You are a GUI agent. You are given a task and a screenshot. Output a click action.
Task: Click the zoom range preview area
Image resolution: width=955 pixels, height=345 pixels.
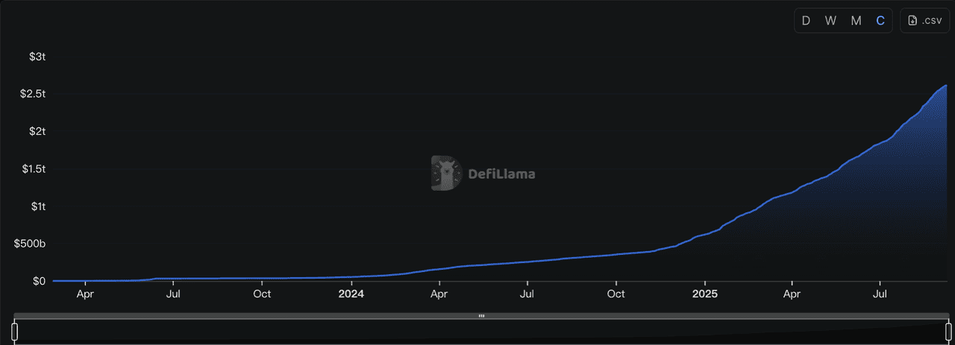[x=481, y=332]
